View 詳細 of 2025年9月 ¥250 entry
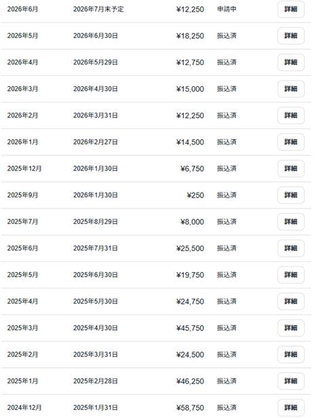 click(291, 195)
